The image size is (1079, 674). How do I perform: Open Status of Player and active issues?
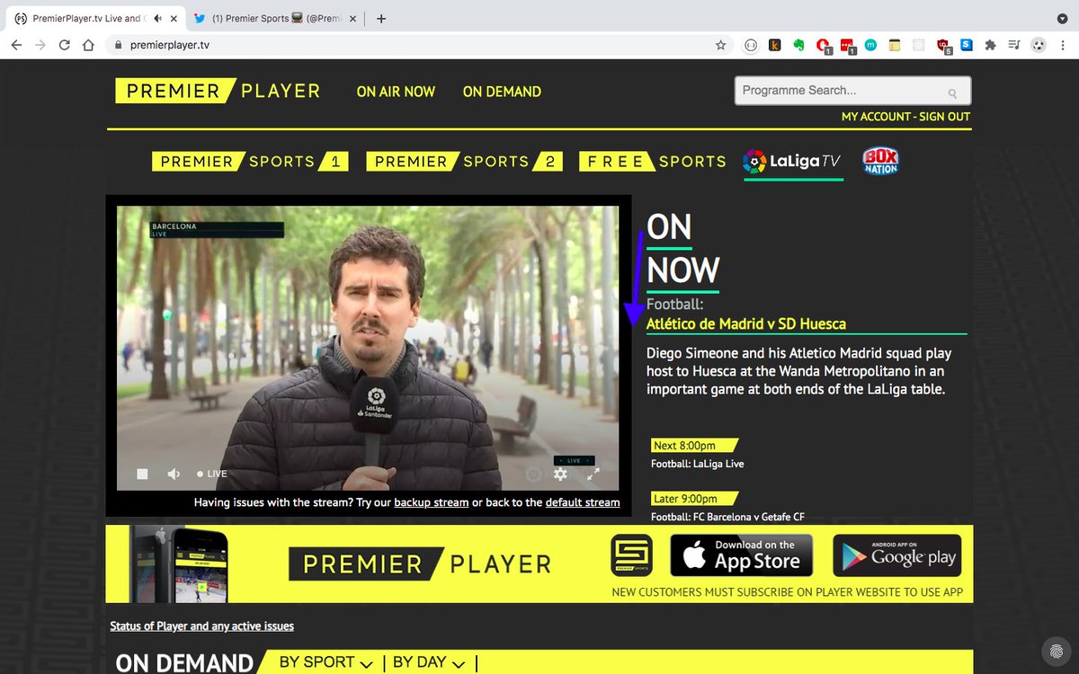(201, 625)
